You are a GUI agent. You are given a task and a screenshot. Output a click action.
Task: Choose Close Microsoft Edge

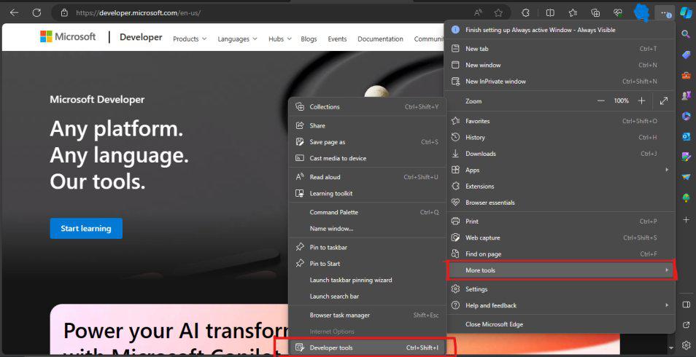coord(560,324)
